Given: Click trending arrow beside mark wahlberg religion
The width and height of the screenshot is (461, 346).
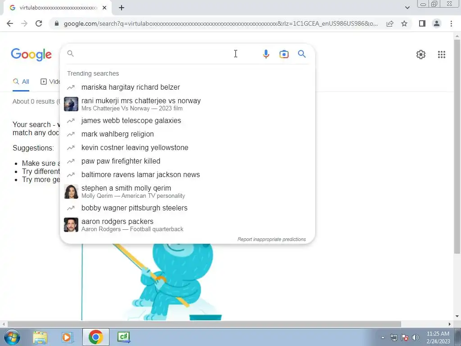Looking at the screenshot, I should 71,134.
